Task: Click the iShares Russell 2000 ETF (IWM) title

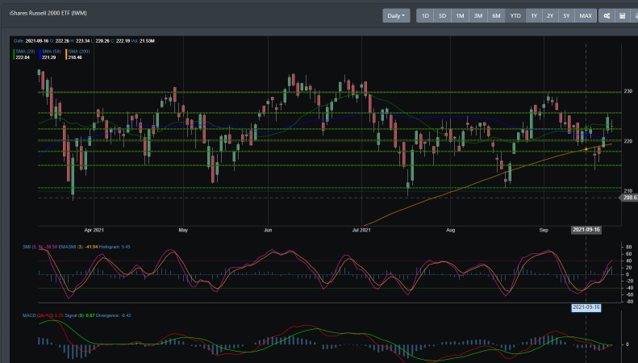Action: 48,13
